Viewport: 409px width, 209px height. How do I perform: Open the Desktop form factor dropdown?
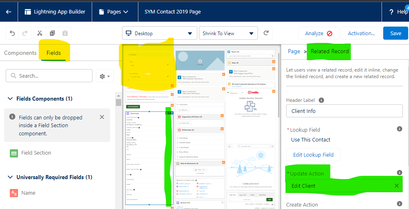pos(160,33)
